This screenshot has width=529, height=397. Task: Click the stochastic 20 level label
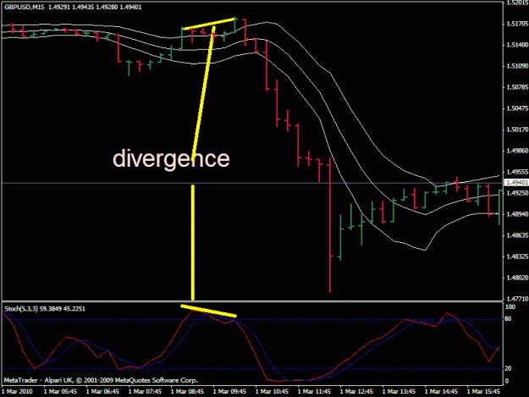(x=508, y=368)
